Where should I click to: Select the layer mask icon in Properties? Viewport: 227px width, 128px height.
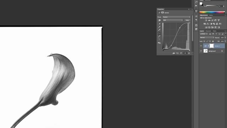(162, 13)
